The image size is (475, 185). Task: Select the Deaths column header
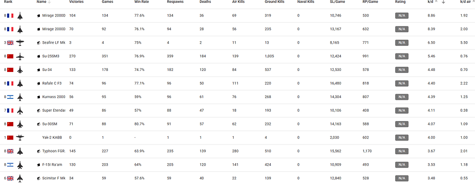coord(205,2)
